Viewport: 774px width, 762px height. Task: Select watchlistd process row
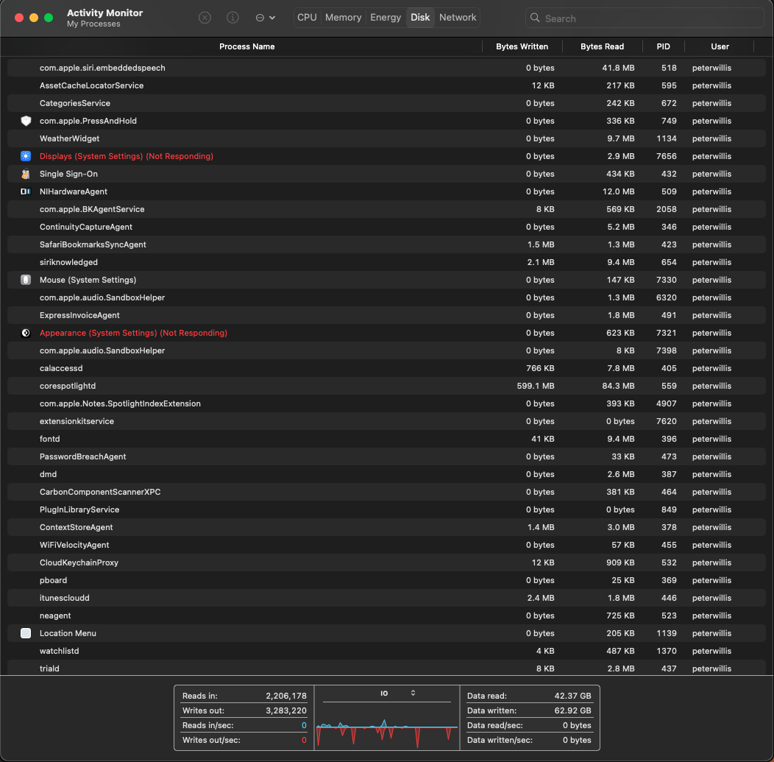coord(386,652)
